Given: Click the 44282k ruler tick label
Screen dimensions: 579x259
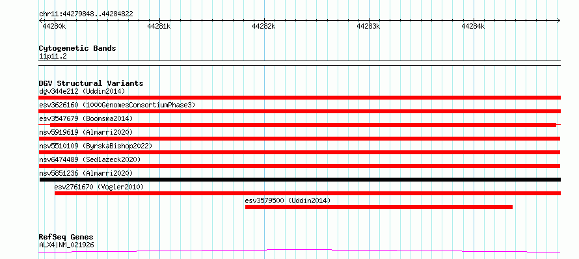Looking at the screenshot, I should point(263,26).
